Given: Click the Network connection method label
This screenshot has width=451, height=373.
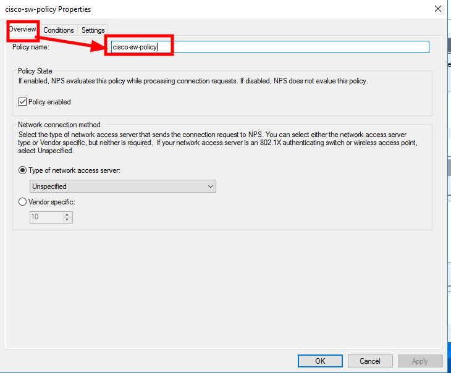Looking at the screenshot, I should [59, 125].
